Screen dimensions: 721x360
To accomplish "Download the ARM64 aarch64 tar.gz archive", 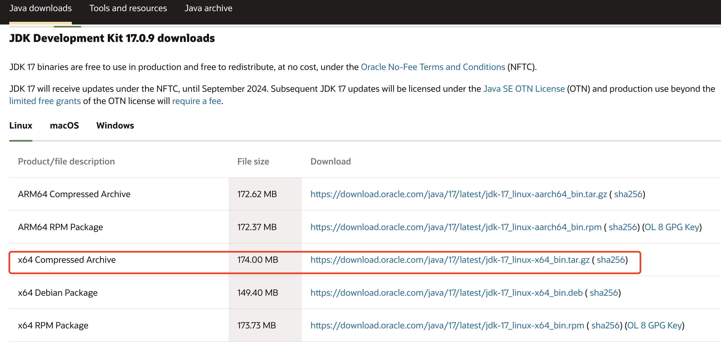I will tap(458, 194).
